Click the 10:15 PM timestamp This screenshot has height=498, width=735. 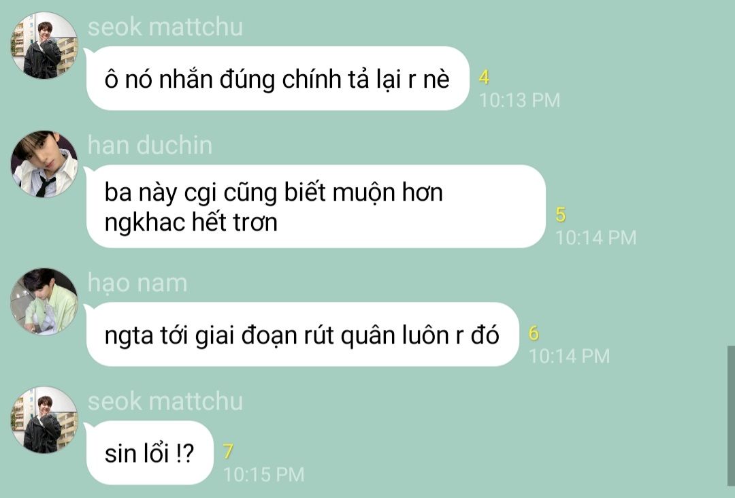pos(264,475)
